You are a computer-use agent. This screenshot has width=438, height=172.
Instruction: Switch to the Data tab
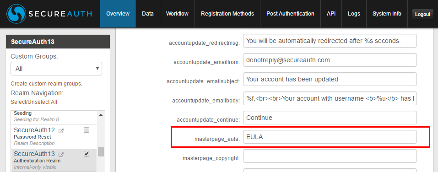(148, 14)
